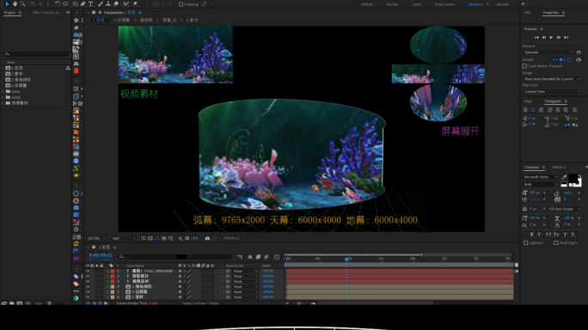Select the Clone Stamp tool
The height and width of the screenshot is (330, 588).
point(108,3)
